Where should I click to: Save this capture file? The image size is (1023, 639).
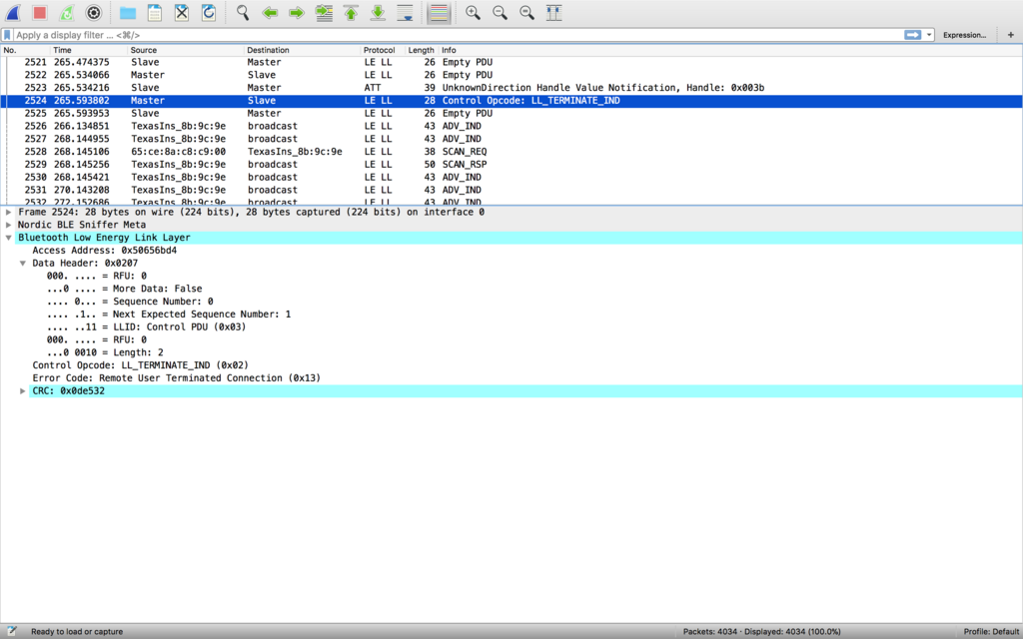pos(155,12)
